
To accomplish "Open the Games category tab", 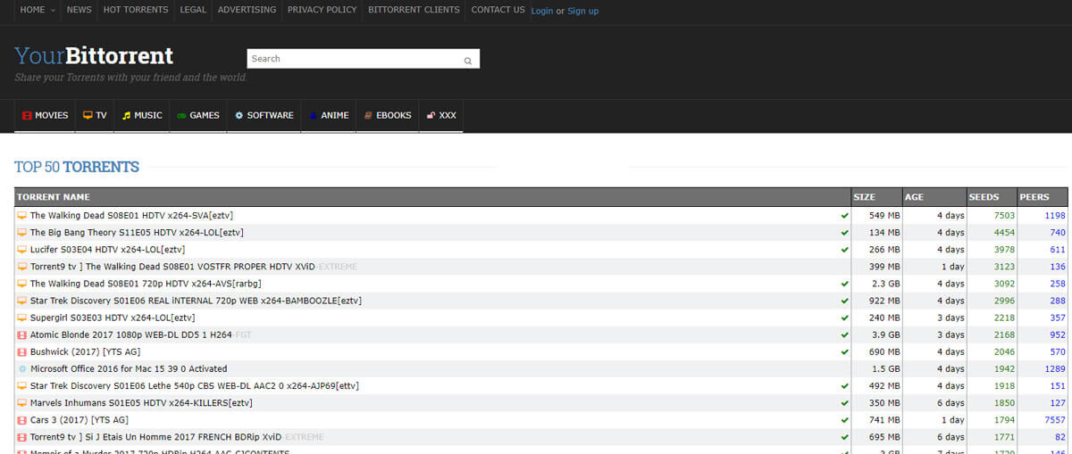I will [x=198, y=115].
